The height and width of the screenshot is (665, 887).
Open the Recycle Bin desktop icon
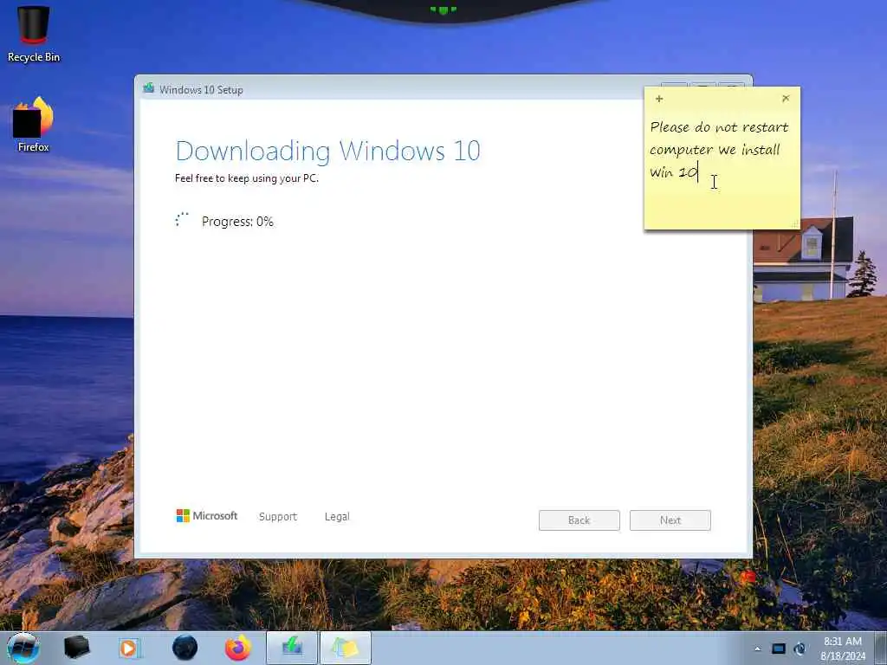click(34, 34)
